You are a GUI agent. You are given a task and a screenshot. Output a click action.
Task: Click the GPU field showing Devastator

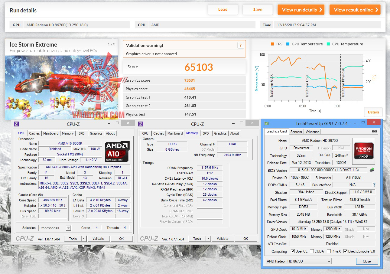click(x=301, y=148)
